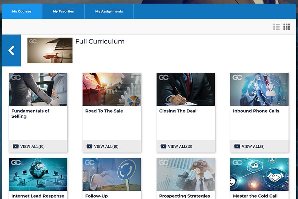Switch to list view layout
Viewport: 298px width, 199px height.
[276, 27]
